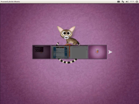Click the empty purple desktop below the switcher

coord(69,81)
